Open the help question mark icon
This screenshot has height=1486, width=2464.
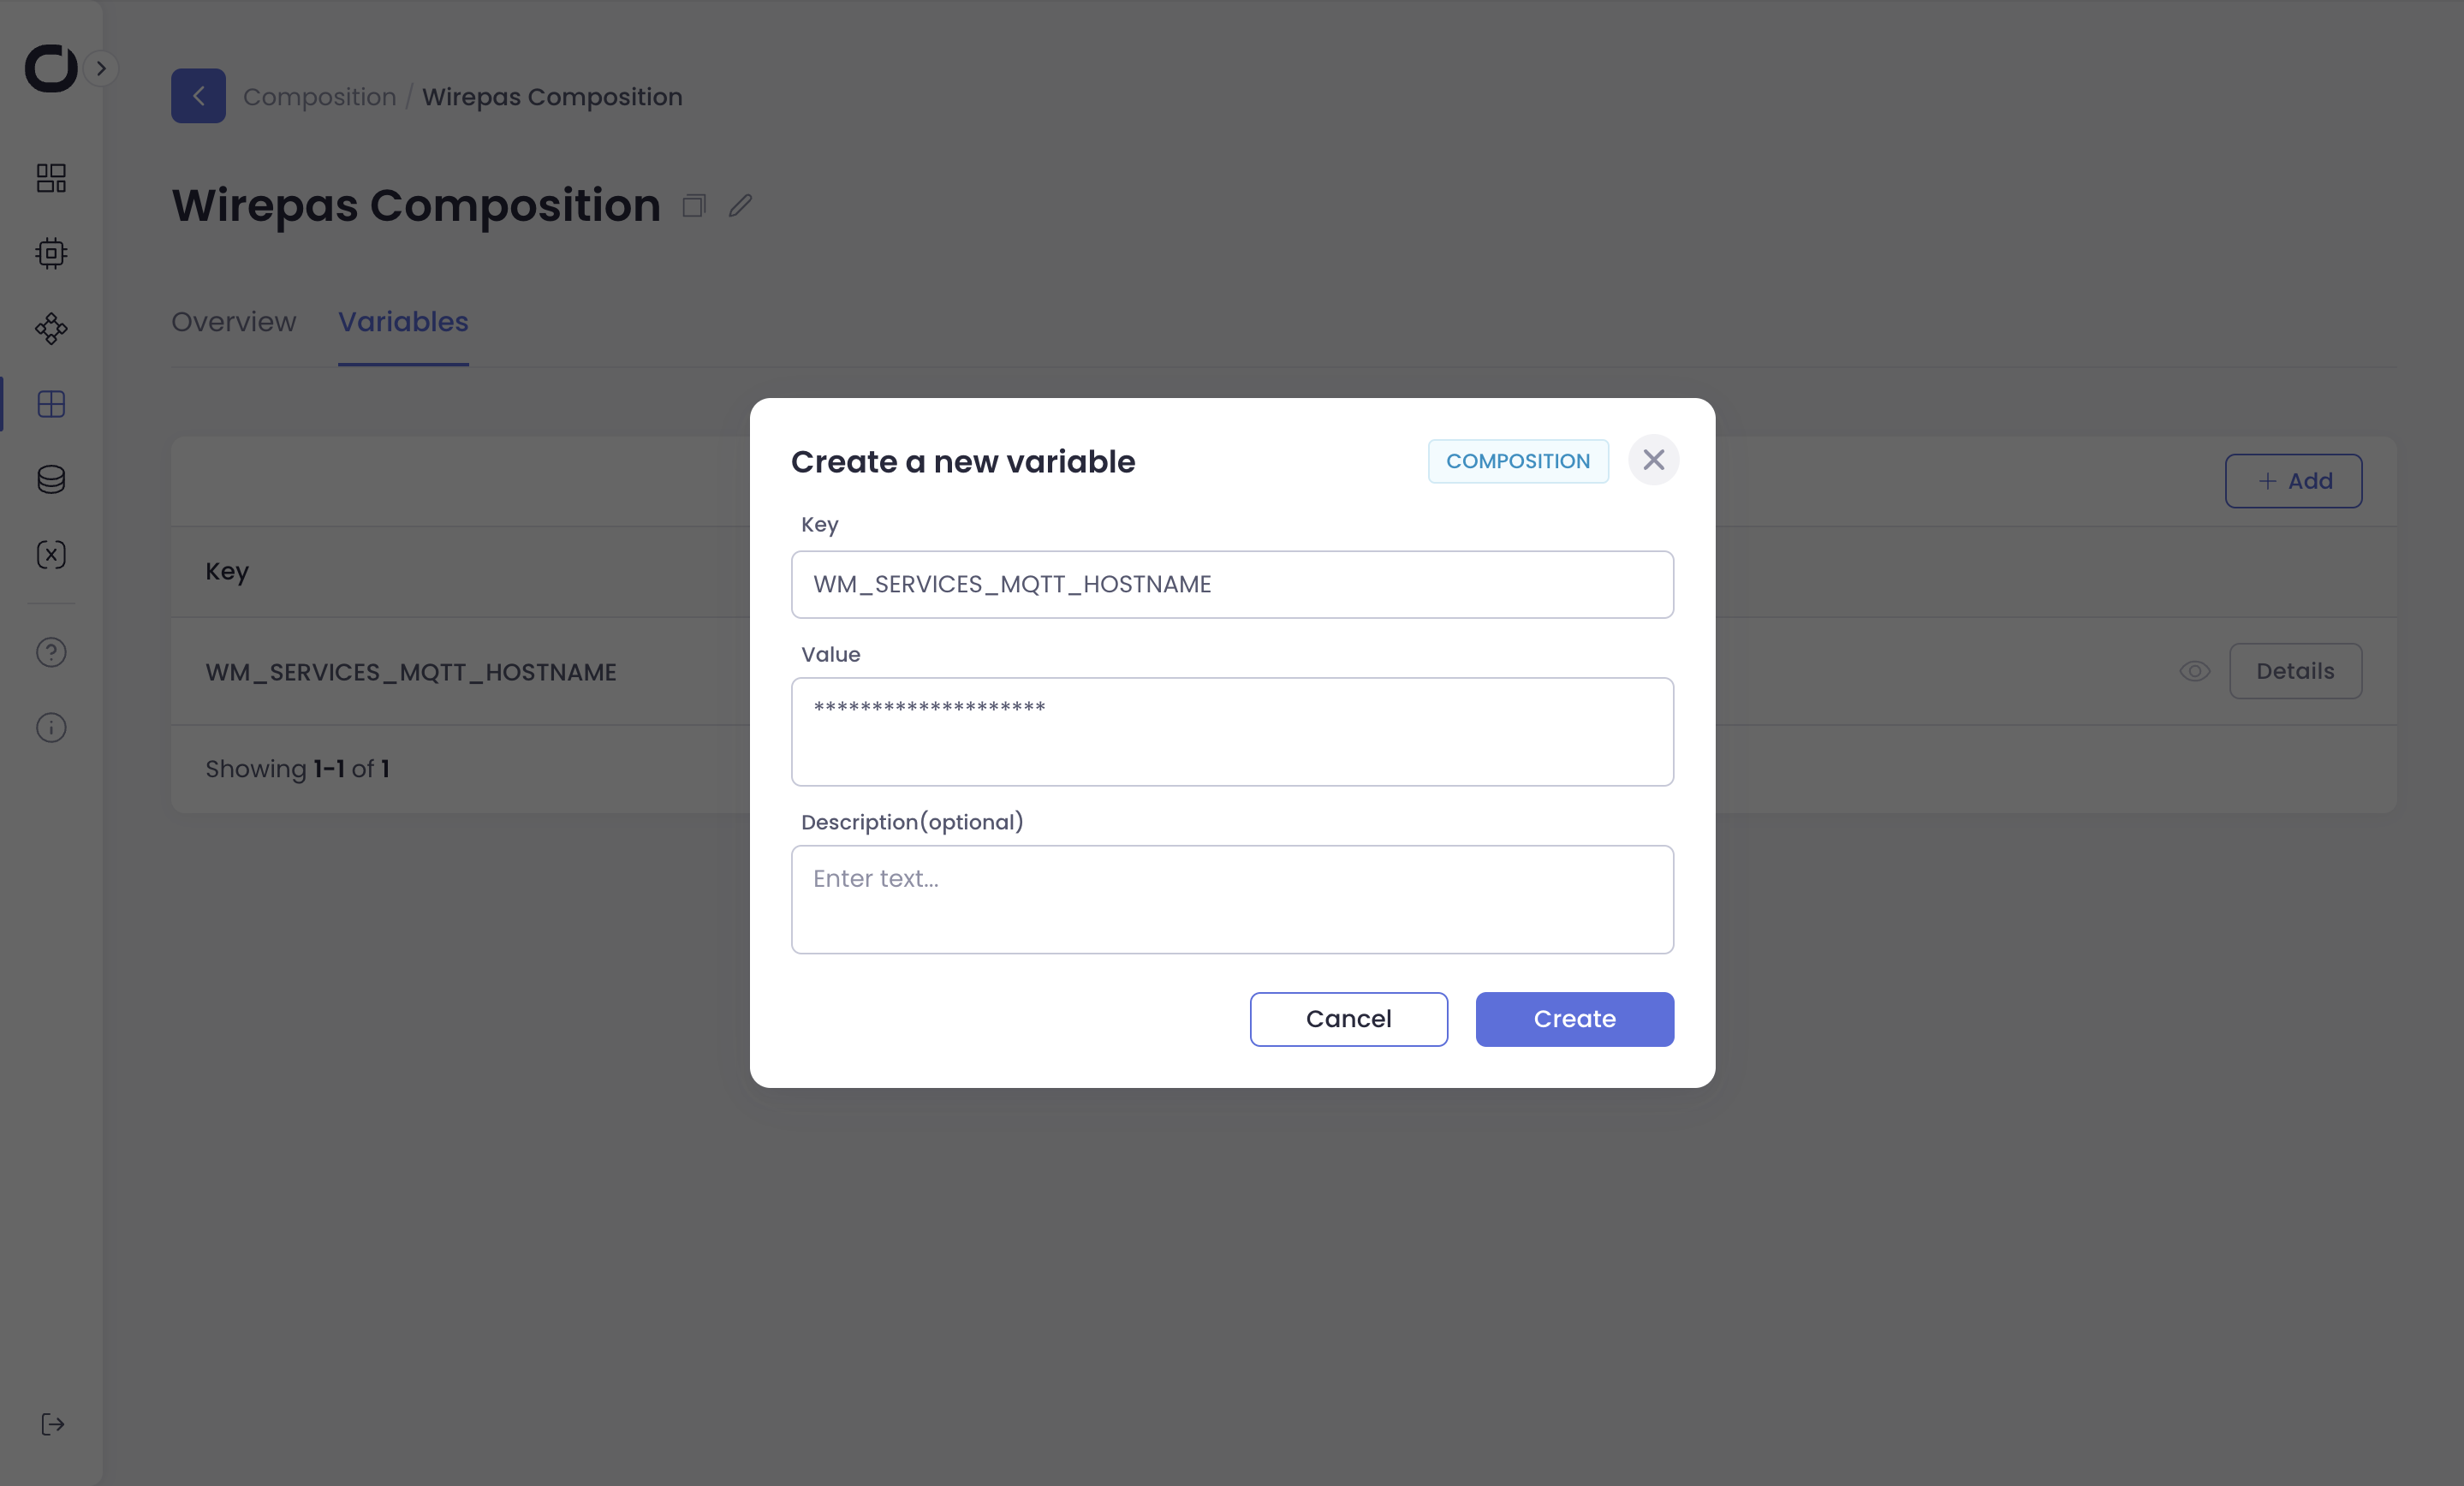click(x=51, y=652)
